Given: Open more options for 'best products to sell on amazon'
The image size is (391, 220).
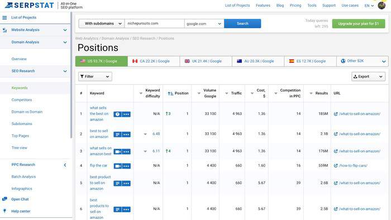Looking at the screenshot, I should [x=126, y=209].
